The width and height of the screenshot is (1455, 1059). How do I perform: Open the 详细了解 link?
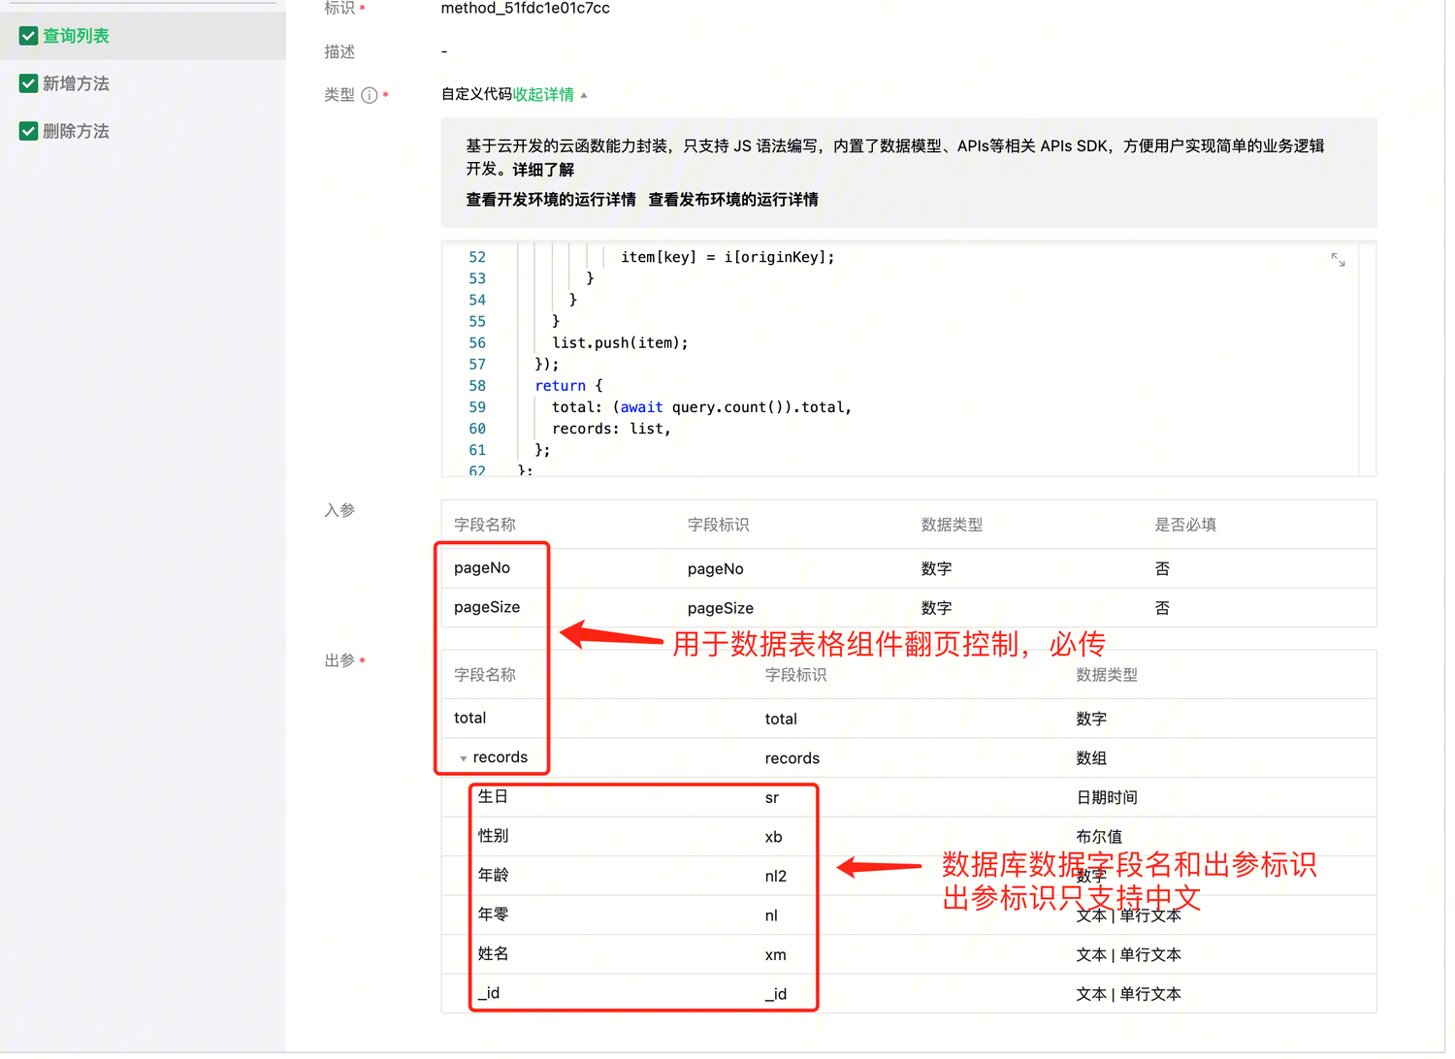pos(543,169)
